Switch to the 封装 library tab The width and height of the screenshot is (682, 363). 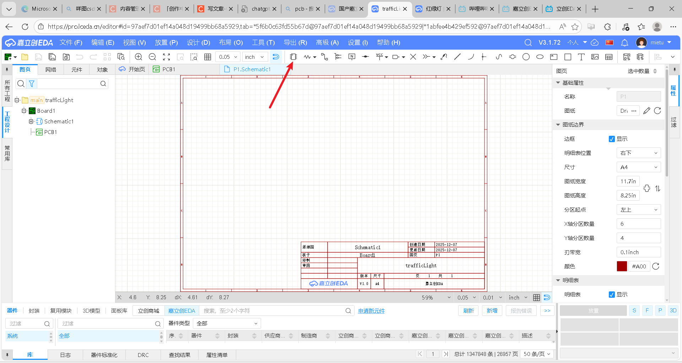click(34, 311)
